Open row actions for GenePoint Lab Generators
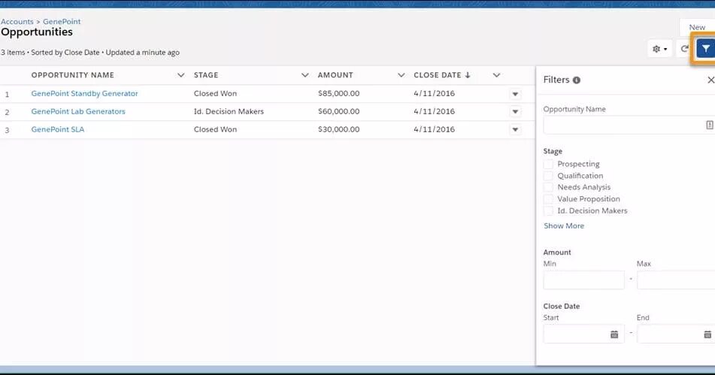The image size is (715, 375). coord(515,112)
